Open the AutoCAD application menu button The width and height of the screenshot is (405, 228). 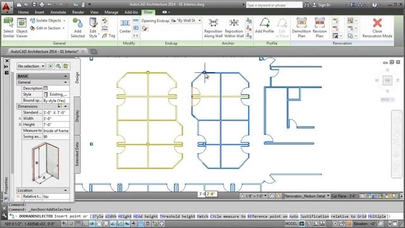tap(6, 7)
